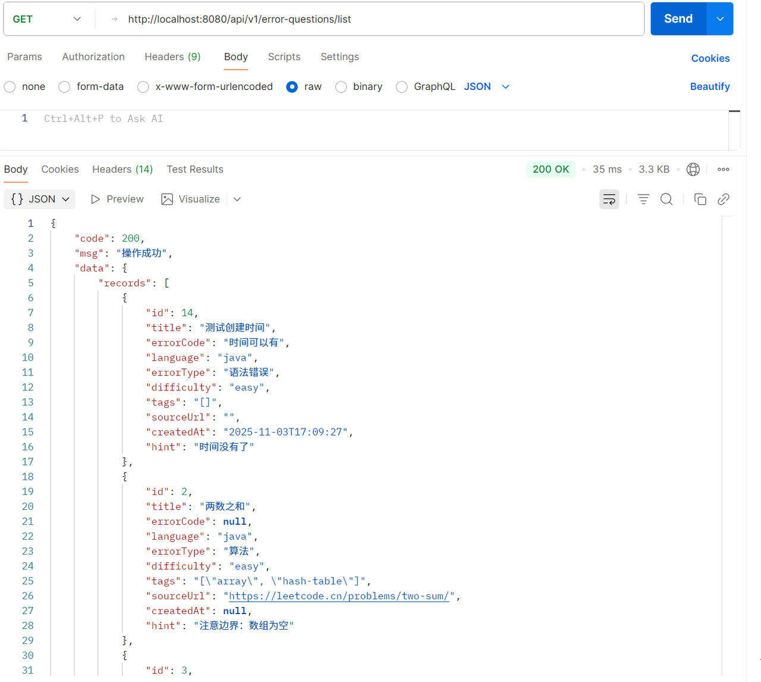Screen dimensions: 761x682
Task: Click the hint value 注意边界：数组为空
Action: coord(244,626)
